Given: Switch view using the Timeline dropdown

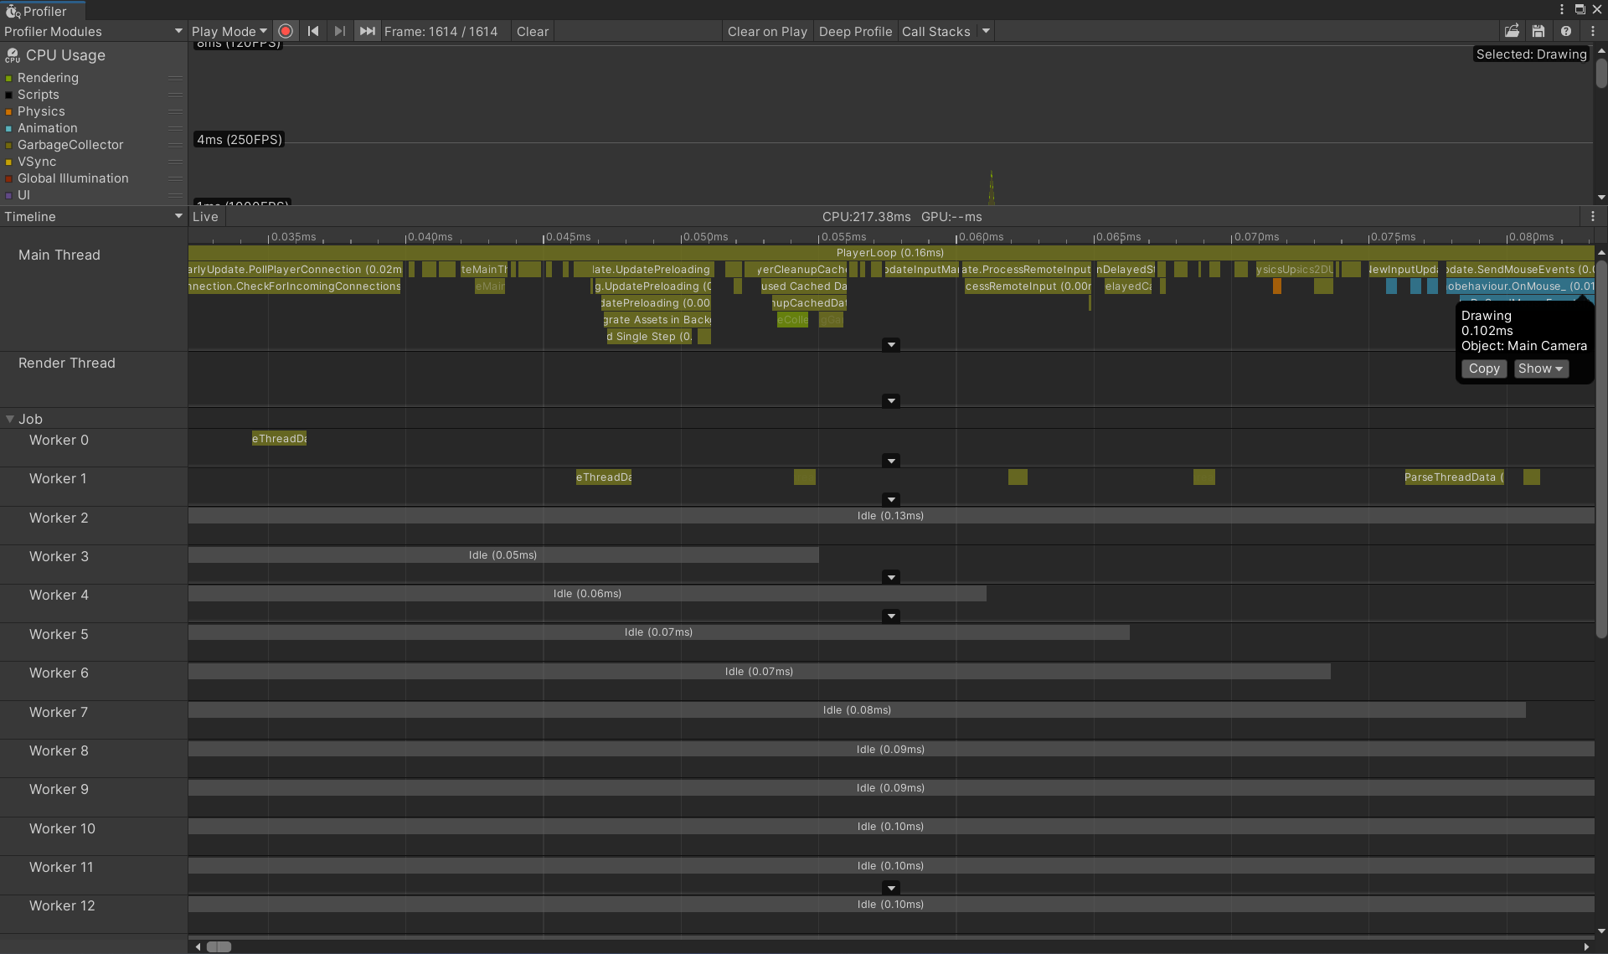Looking at the screenshot, I should pos(93,216).
